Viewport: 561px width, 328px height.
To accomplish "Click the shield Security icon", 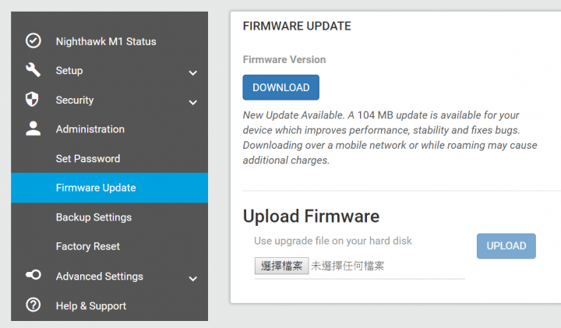I will (32, 99).
